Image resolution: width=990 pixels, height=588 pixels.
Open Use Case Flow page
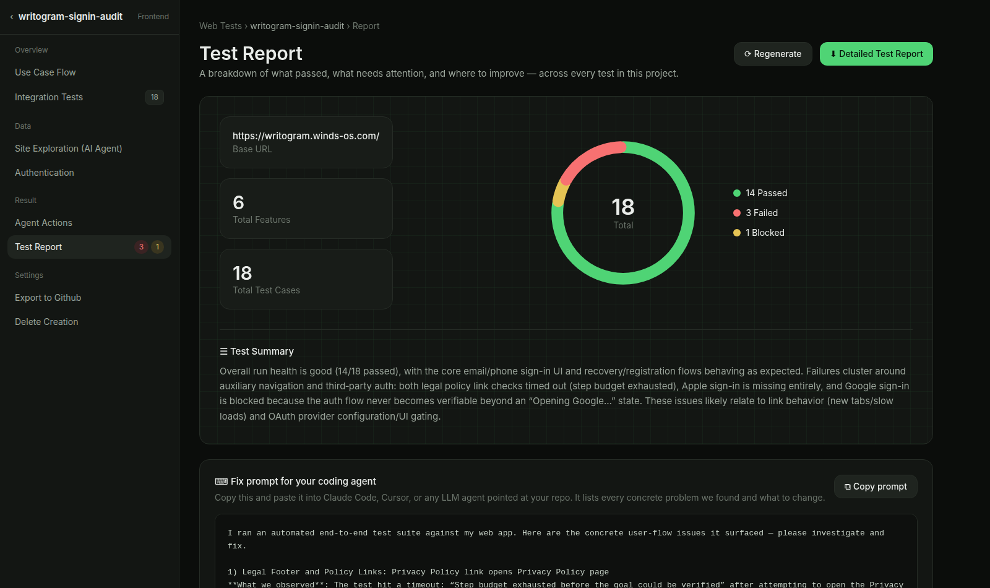pos(89,72)
